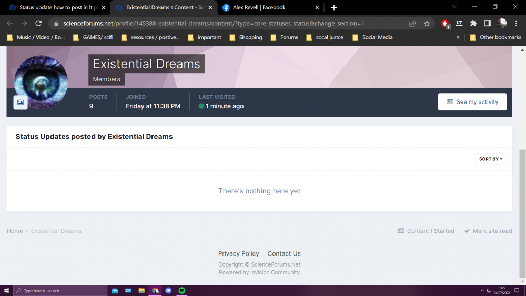Bookmark this page with the star icon

(x=427, y=24)
